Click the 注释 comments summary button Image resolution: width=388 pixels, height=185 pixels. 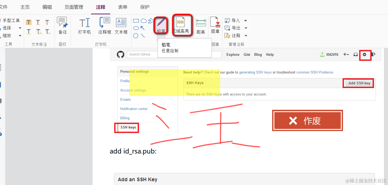[x=232, y=36]
